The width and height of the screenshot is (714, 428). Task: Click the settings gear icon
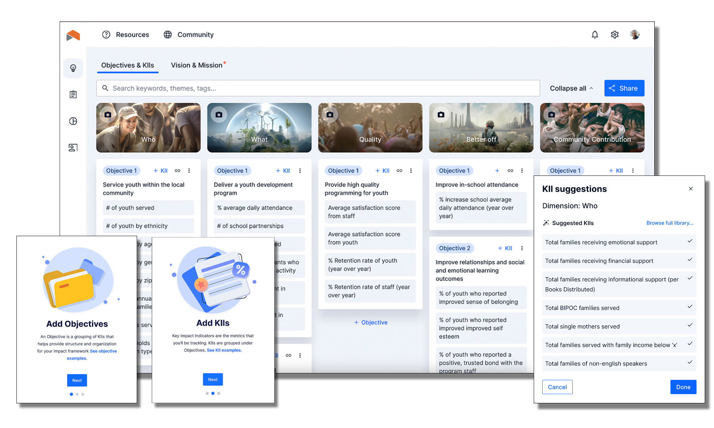[614, 34]
